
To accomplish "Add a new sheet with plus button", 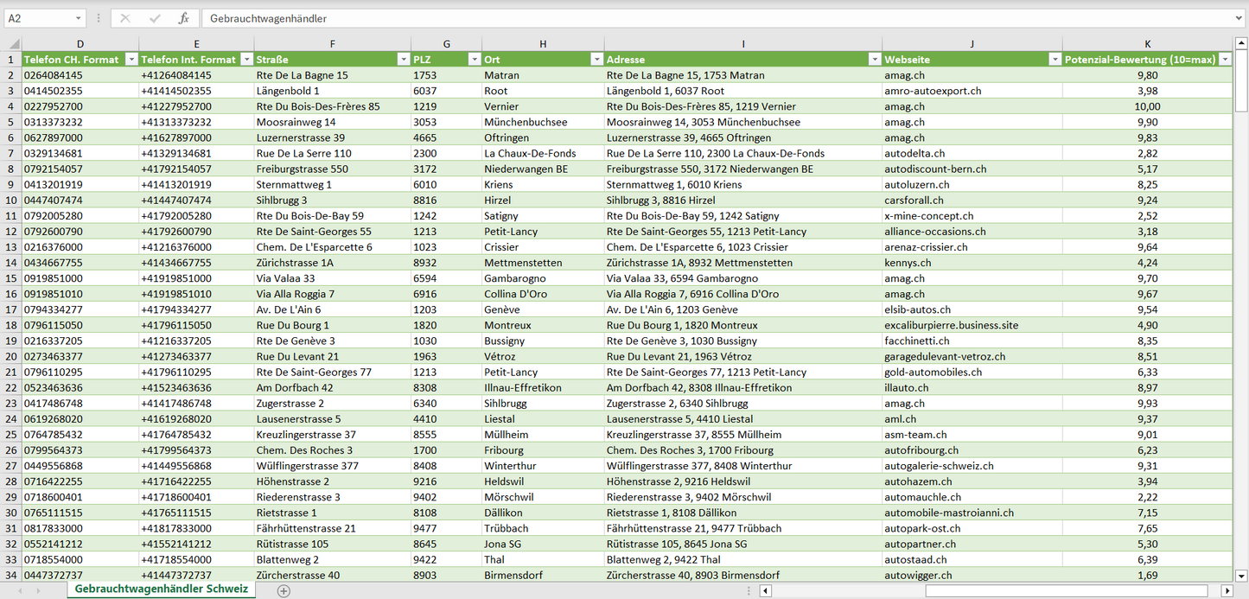I will (x=284, y=590).
